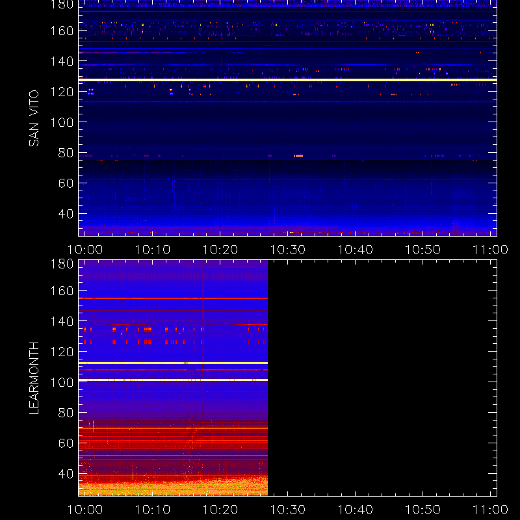Pick the 160 frequency label on Learmonth plot
Screen dimensions: 520x520
(62, 291)
